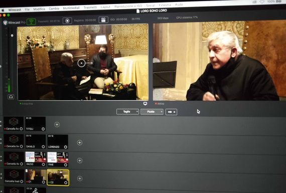This screenshot has height=193, width=286.
Task: Move the C1 layer up with its arrow
Action: tap(1, 174)
